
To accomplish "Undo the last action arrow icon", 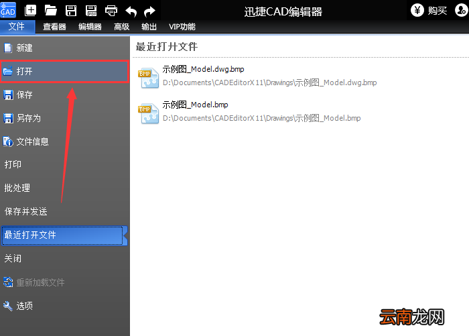I will (x=131, y=11).
